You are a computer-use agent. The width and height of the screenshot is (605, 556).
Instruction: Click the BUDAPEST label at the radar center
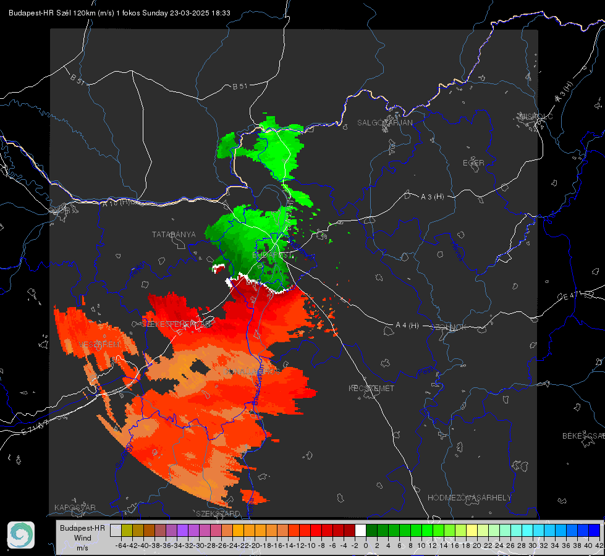click(x=272, y=255)
